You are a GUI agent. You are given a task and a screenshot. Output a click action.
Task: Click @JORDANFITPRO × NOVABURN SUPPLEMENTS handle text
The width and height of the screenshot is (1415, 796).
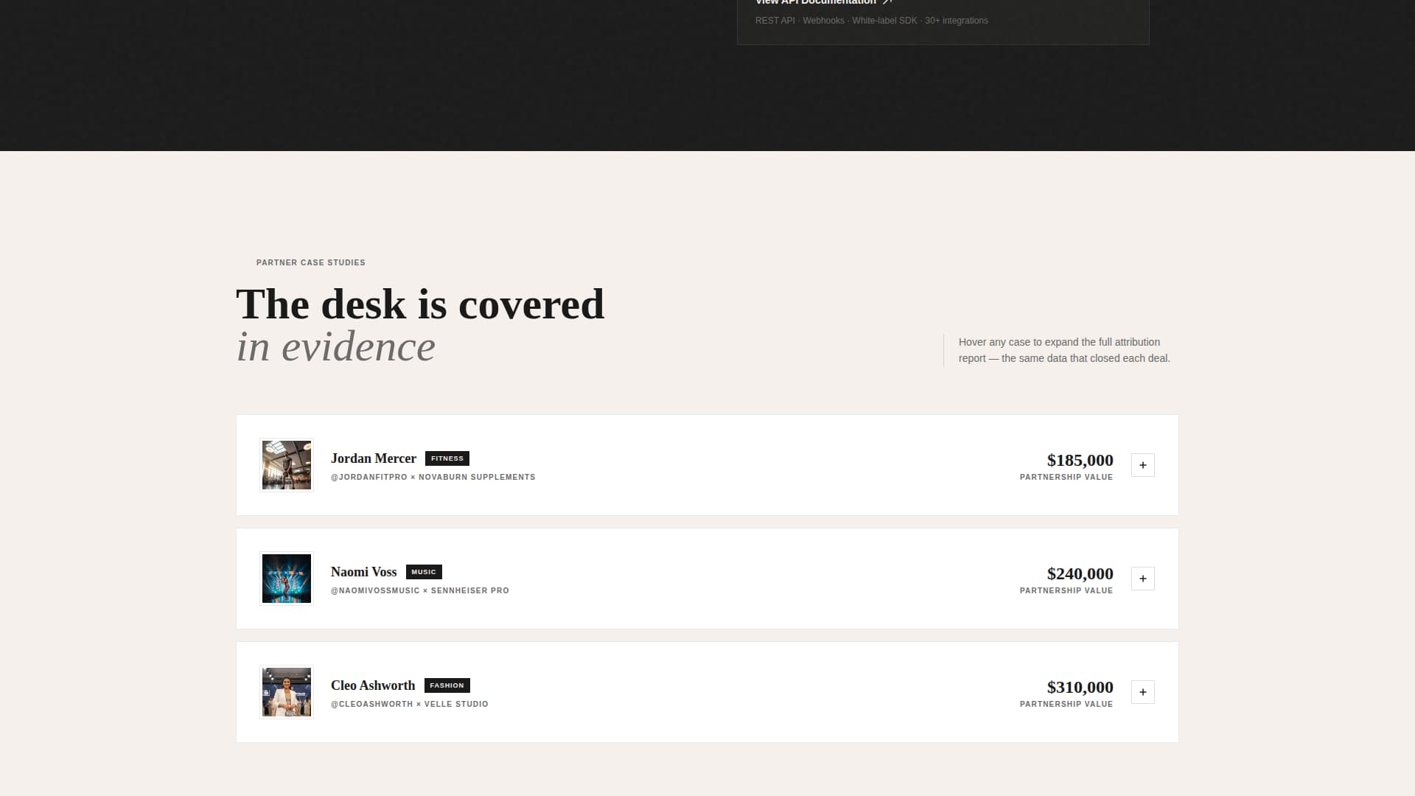click(433, 478)
